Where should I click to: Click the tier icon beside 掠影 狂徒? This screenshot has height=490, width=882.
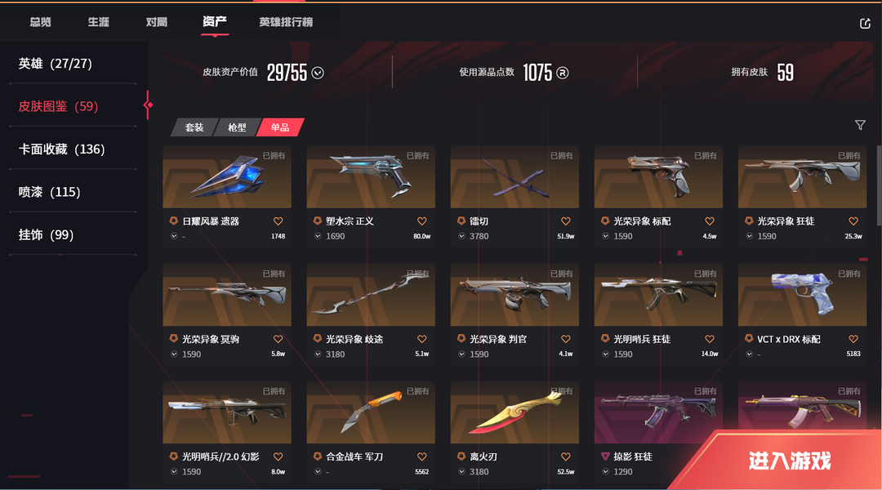point(605,457)
